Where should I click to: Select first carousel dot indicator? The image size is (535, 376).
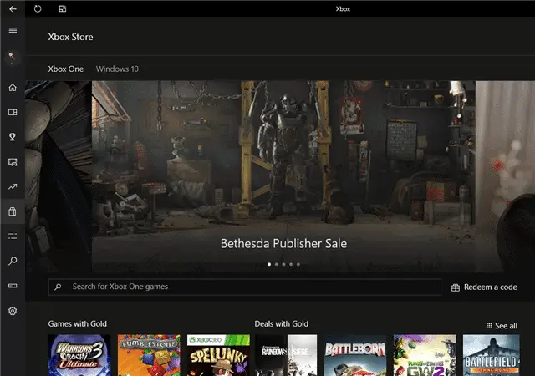(x=269, y=264)
